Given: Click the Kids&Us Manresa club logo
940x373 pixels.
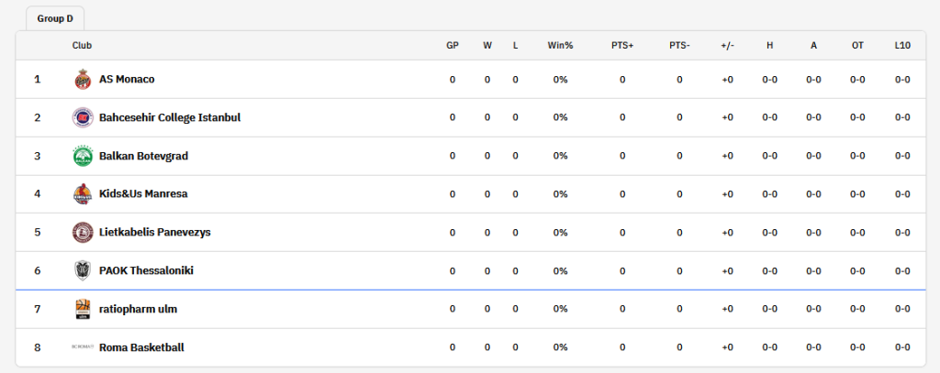Looking at the screenshot, I should coord(83,194).
